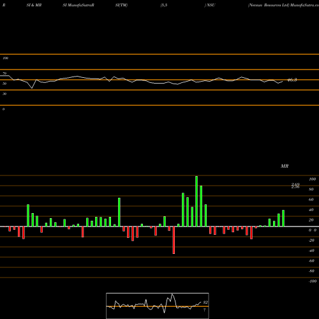Image resolution: width=319 pixels, height=319 pixels.
Task: Click the overlapping 2.62 / 2.56 value
Action: click(x=295, y=186)
